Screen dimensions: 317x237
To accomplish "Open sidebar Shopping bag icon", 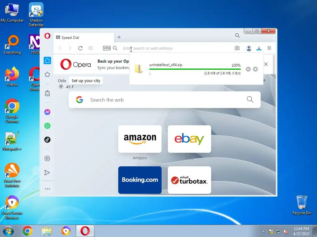I will click(47, 93).
